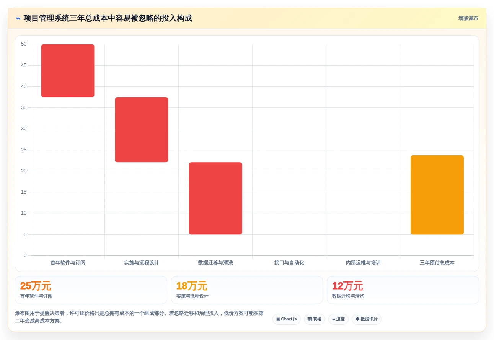This screenshot has width=494, height=340.
Task: Click the Chart.js tag chip
Action: [x=287, y=319]
